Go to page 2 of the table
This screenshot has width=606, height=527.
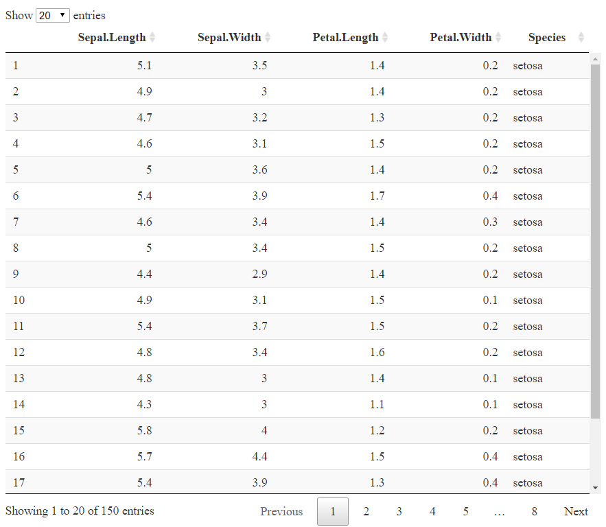[x=366, y=511]
